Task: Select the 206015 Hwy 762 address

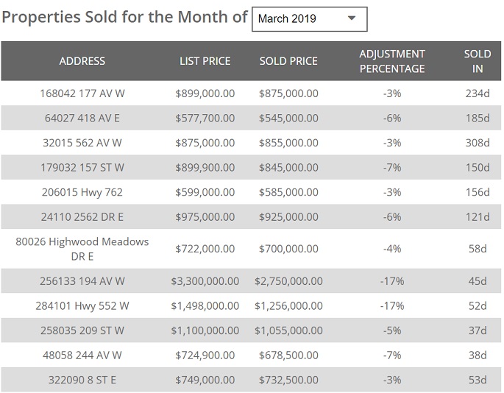Action: pos(82,192)
